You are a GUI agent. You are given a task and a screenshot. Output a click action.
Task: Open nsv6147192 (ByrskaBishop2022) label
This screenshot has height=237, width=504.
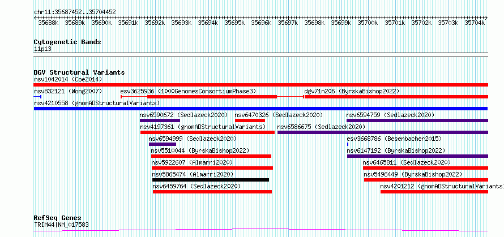pyautogui.click(x=396, y=150)
